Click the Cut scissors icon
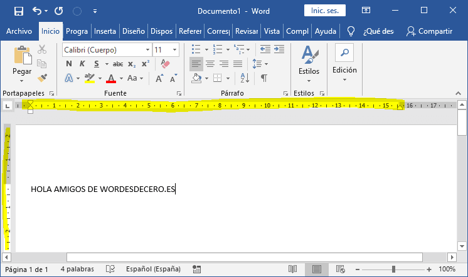Image resolution: width=468 pixels, height=277 pixels. coord(42,49)
